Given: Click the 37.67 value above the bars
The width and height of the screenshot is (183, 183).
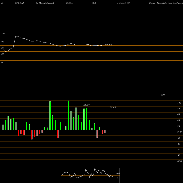Looking at the screenshot, I should pyautogui.click(x=86, y=105).
